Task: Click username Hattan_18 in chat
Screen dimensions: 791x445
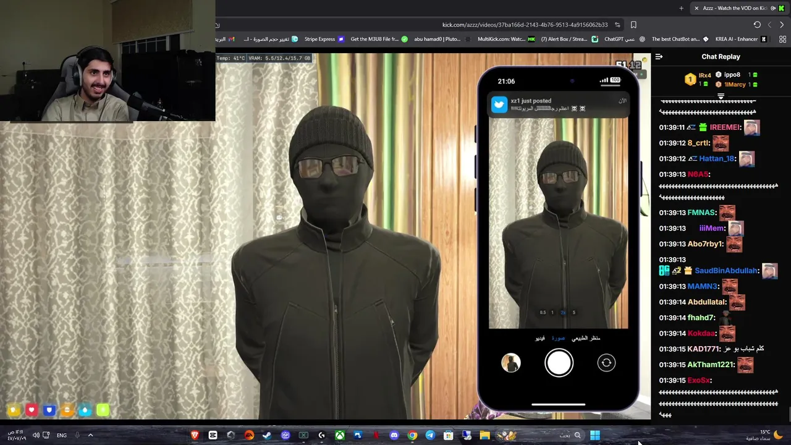Action: (717, 158)
